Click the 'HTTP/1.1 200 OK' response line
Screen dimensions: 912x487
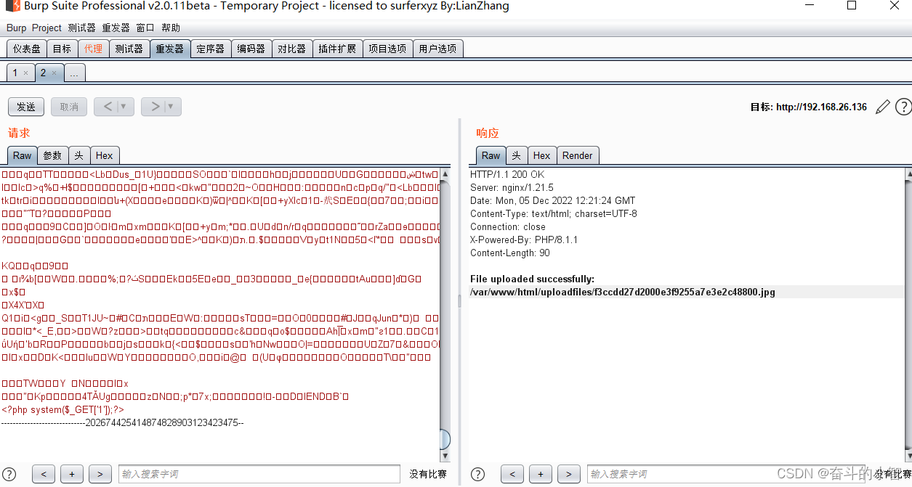507,174
